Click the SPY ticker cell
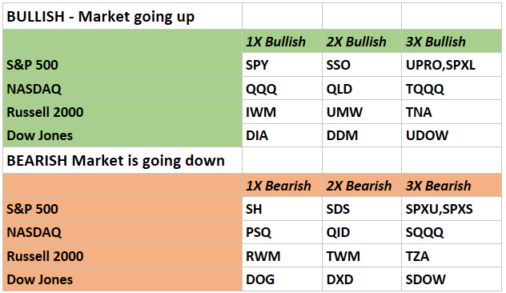 282,65
